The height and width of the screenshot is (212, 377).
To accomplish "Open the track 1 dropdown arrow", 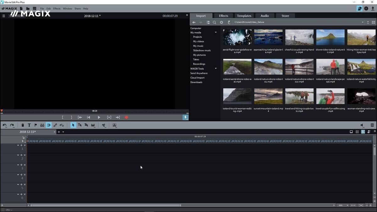I will pyautogui.click(x=18, y=145).
